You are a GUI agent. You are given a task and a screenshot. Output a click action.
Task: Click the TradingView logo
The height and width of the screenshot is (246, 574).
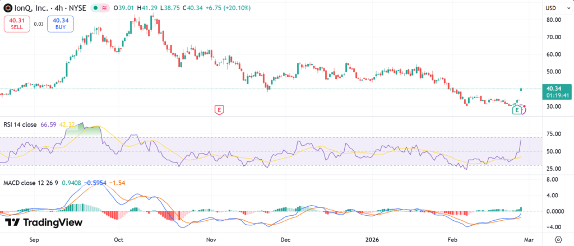[x=44, y=222]
